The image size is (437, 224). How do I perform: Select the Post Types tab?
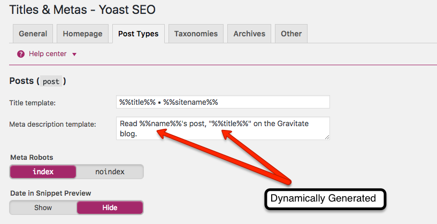[x=139, y=34]
